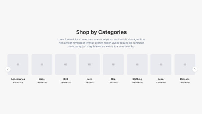
Task: Click the previous carousel arrow
Action: (8, 69)
